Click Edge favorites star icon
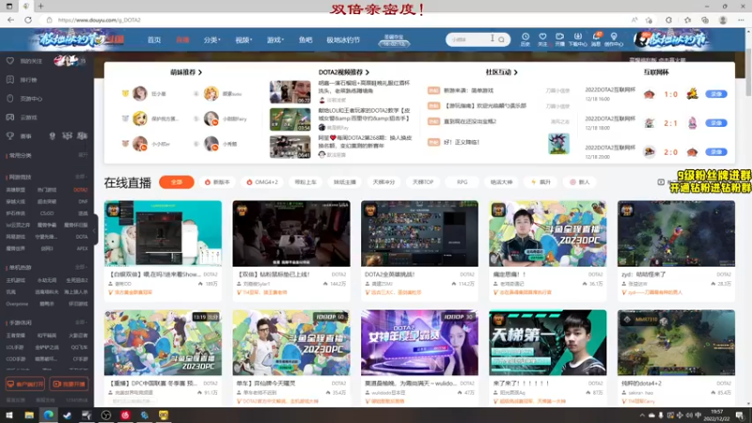 (688, 20)
